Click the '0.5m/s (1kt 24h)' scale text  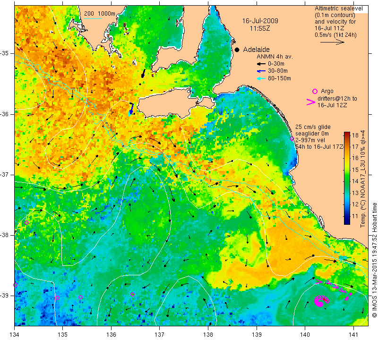click(335, 35)
